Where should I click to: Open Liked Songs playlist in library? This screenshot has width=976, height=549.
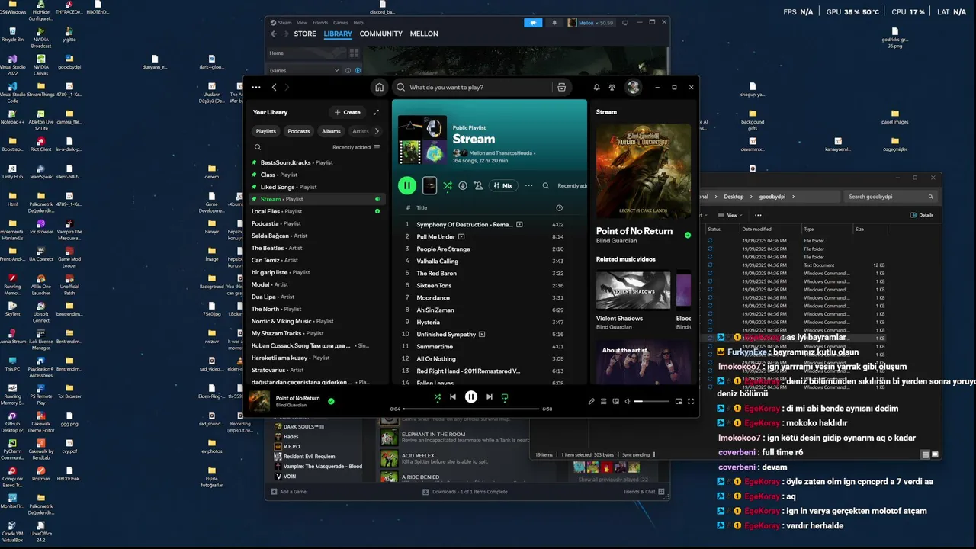pyautogui.click(x=316, y=187)
